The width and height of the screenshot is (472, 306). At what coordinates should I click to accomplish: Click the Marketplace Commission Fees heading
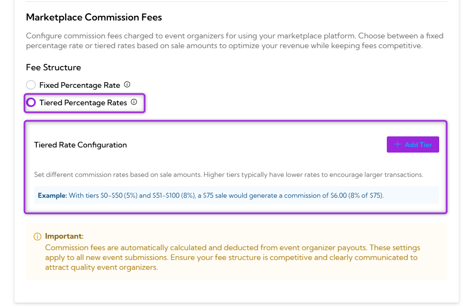(94, 17)
